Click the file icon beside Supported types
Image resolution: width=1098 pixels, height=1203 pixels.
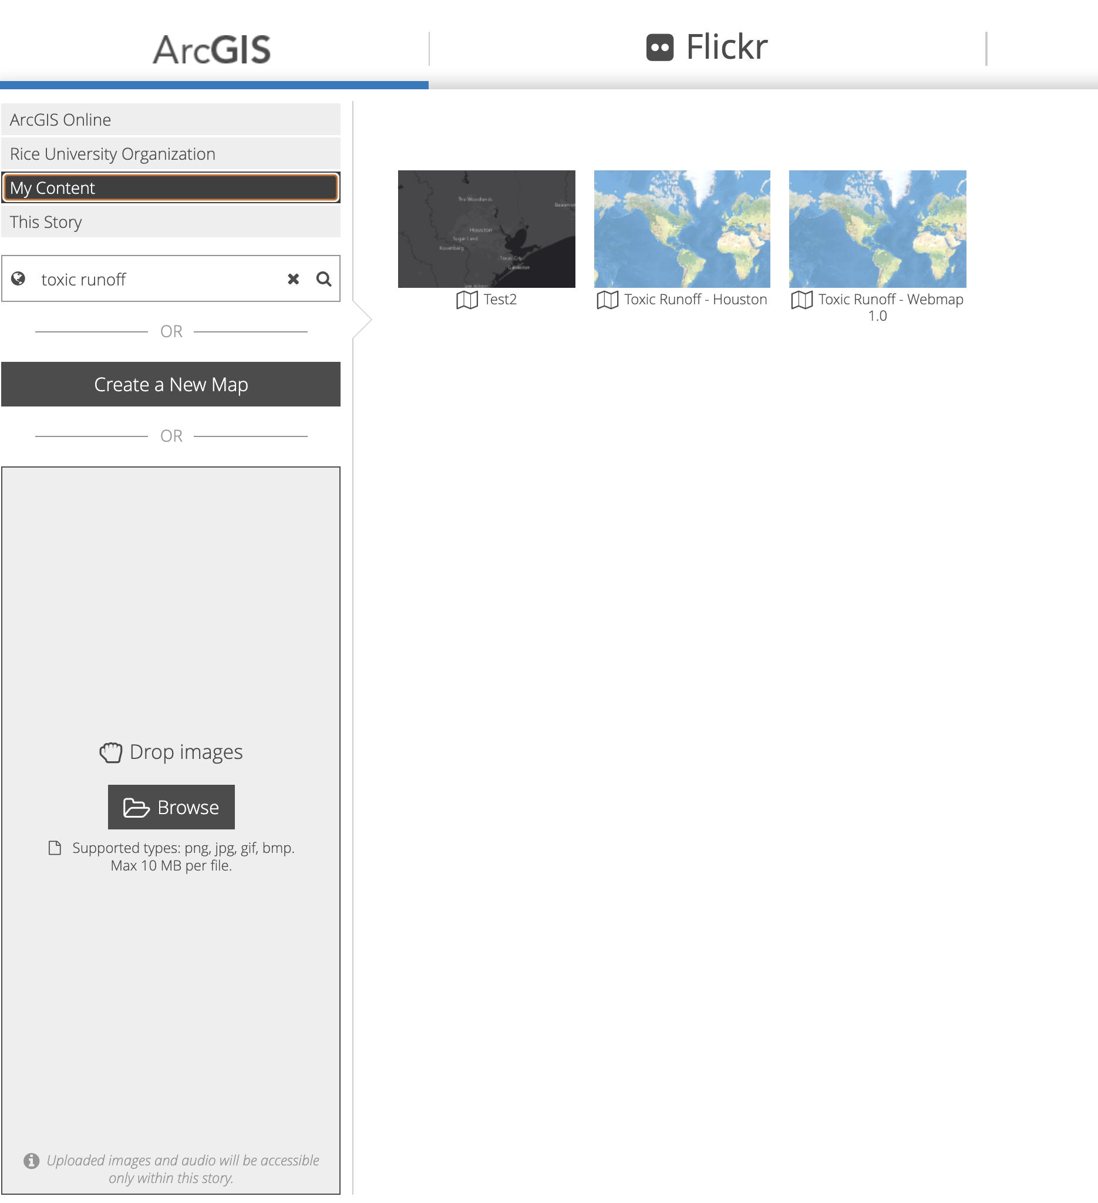click(x=55, y=848)
